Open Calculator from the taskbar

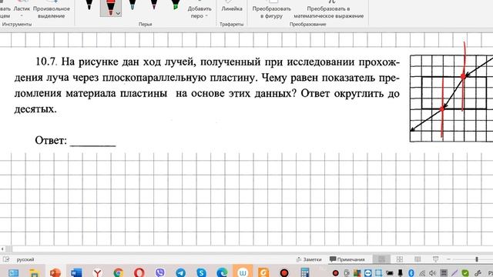point(305,272)
